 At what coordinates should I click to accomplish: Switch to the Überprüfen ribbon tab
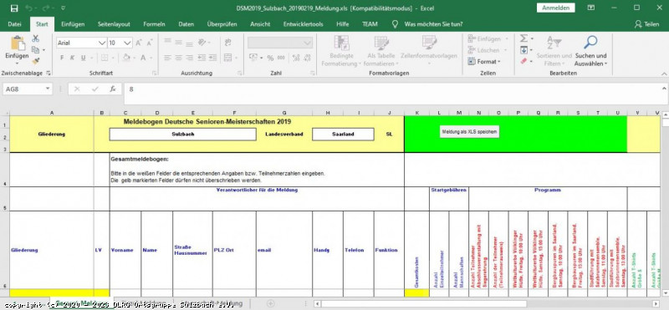click(x=222, y=24)
